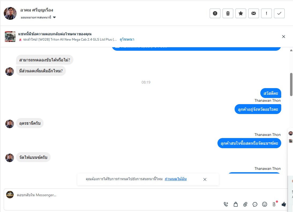Flag conversation as priority with exclamation mark
293x212 pixels.
coord(266,13)
